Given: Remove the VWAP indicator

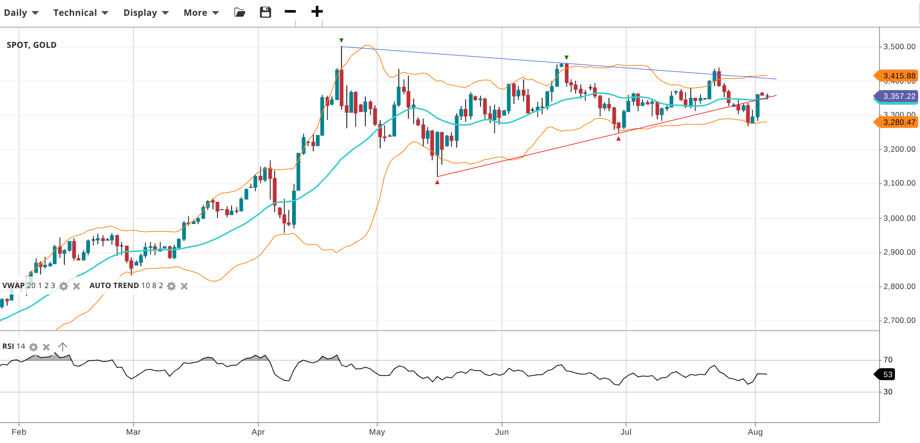Looking at the screenshot, I should pyautogui.click(x=77, y=286).
